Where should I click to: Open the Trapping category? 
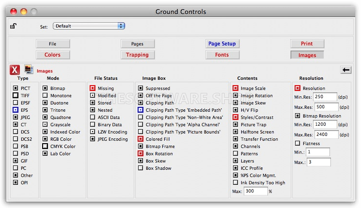point(138,55)
